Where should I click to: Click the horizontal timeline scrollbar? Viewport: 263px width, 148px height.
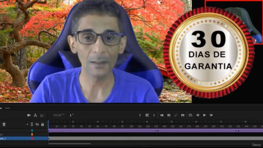[x=69, y=143]
